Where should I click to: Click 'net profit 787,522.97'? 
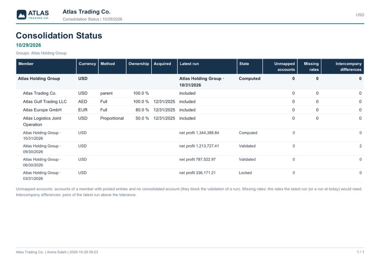click(197, 159)
